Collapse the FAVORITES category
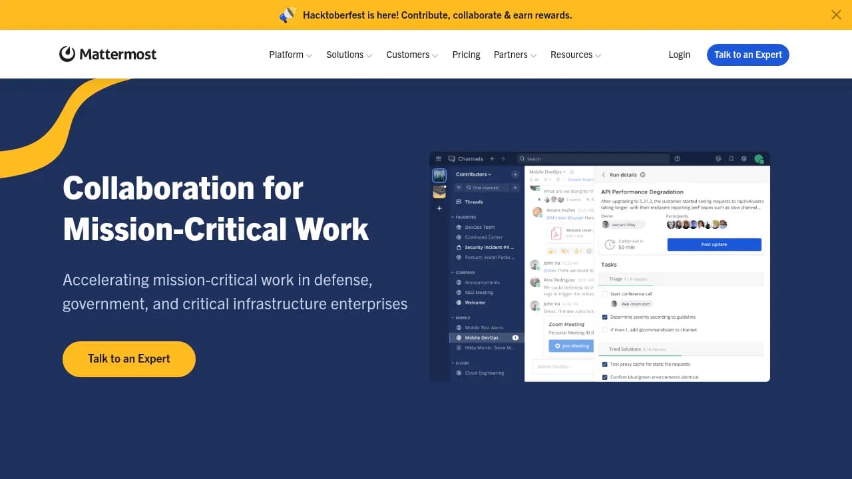This screenshot has width=852, height=479. pyautogui.click(x=463, y=217)
